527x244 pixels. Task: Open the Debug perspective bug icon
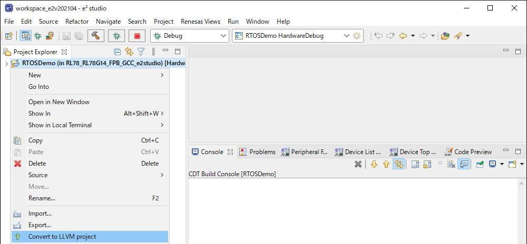tap(37, 36)
